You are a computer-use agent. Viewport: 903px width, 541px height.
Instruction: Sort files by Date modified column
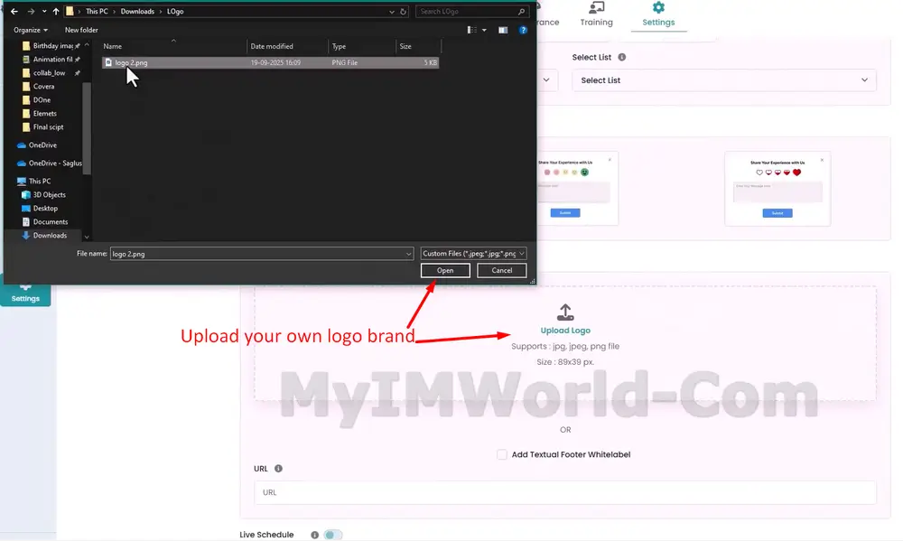pyautogui.click(x=272, y=46)
